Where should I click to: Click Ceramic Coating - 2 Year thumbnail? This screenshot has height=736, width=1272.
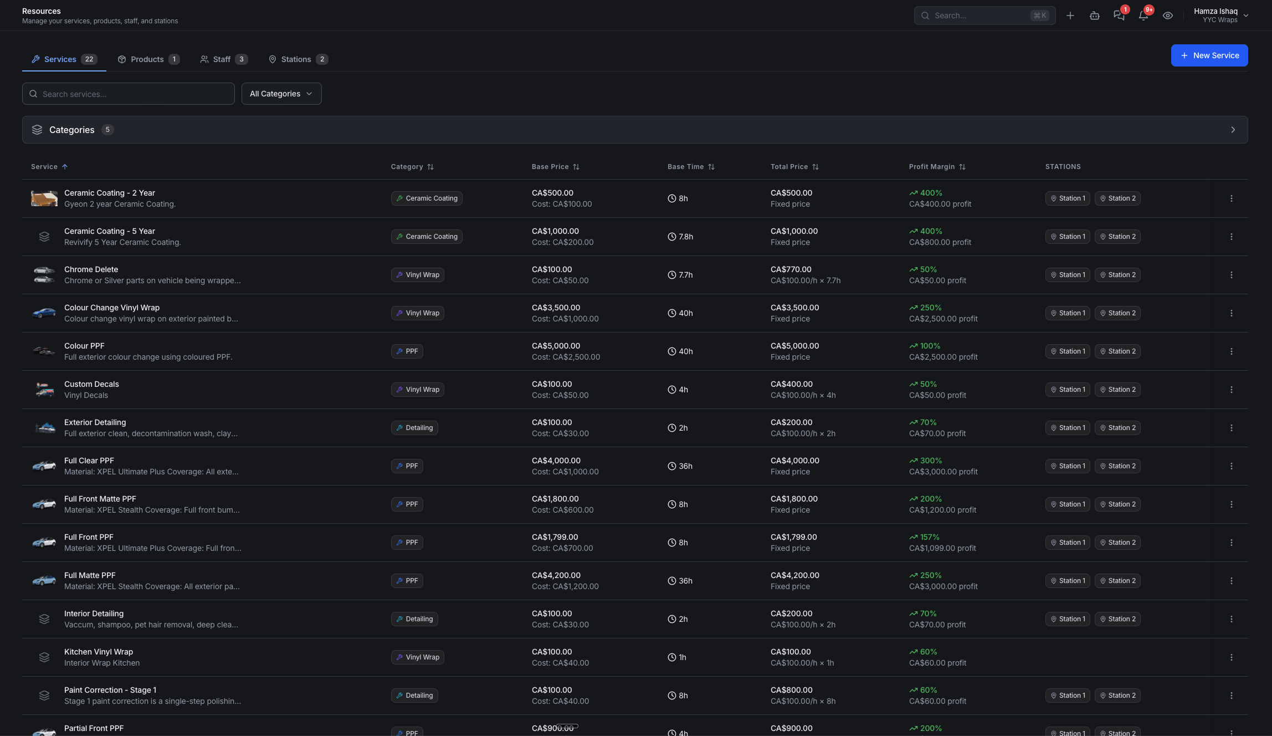(x=44, y=198)
